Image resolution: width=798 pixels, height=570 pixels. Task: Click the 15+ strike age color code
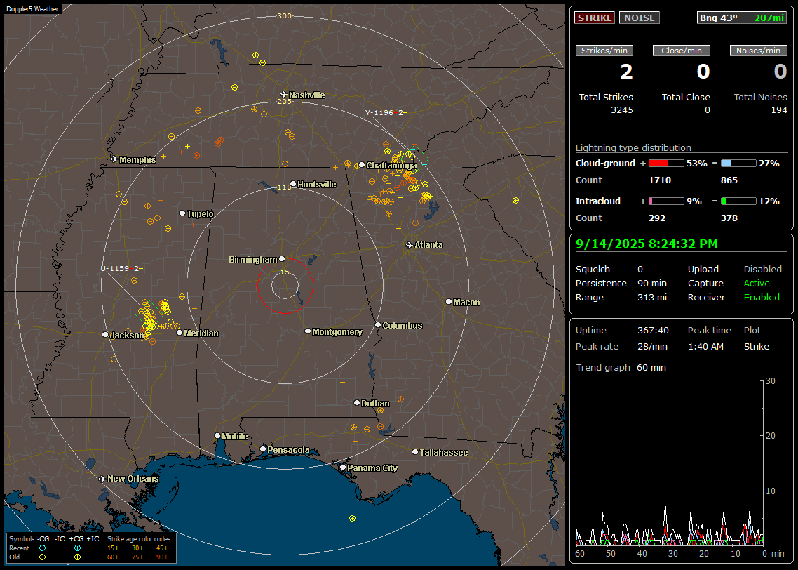[x=113, y=548]
